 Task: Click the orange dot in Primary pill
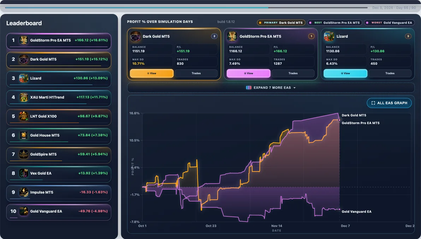coord(260,23)
